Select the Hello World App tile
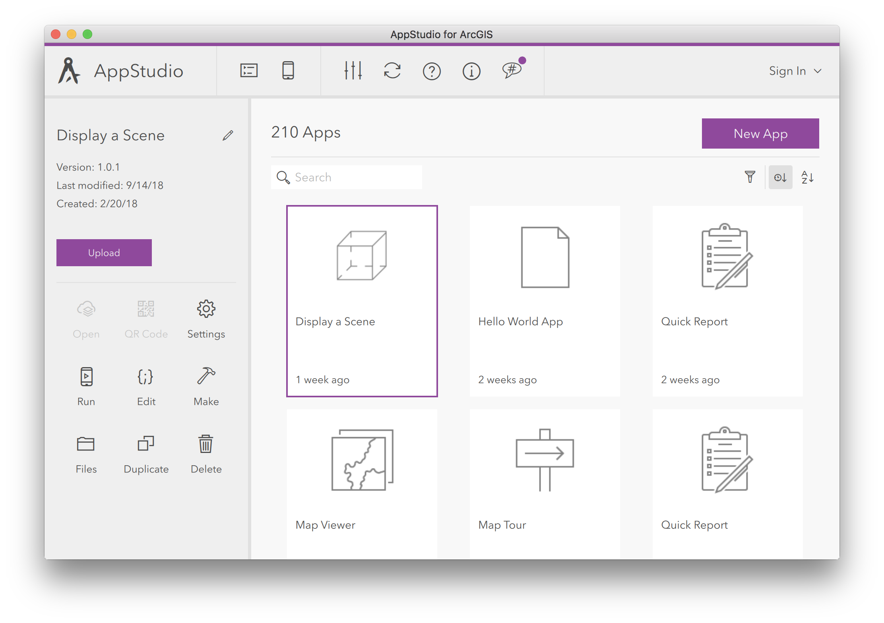Image resolution: width=884 pixels, height=623 pixels. tap(545, 301)
